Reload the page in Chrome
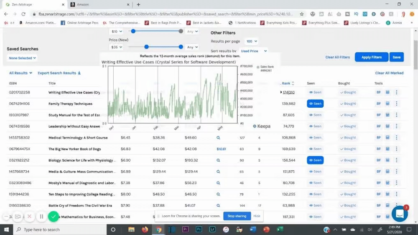Screen dimensions: 418x235 (23, 14)
